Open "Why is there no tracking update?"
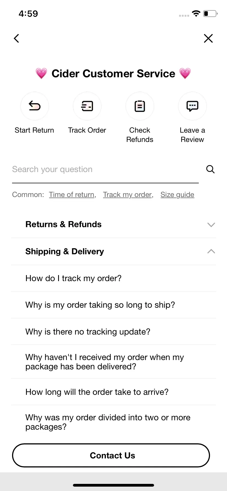The height and width of the screenshot is (491, 227). [x=113, y=332]
